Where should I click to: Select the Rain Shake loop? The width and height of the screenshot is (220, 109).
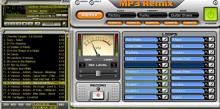141,39
